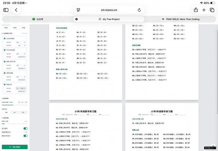Click the WeChat icon on 公众号 tab
The height and width of the screenshot is (151, 218).
(x=33, y=19)
